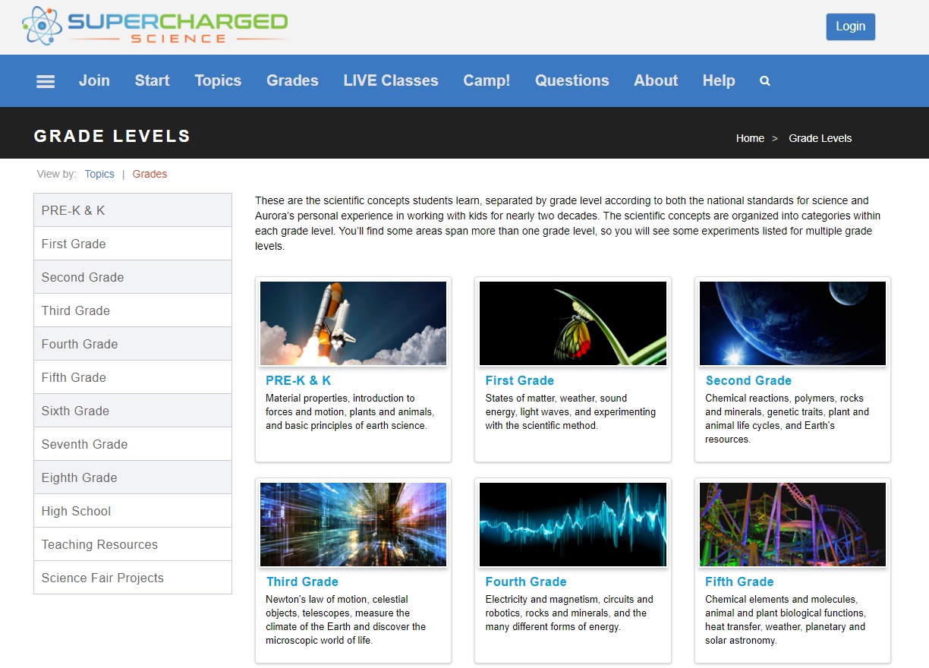Open the Fourth Grade card title
The width and height of the screenshot is (929, 668).
[x=526, y=581]
